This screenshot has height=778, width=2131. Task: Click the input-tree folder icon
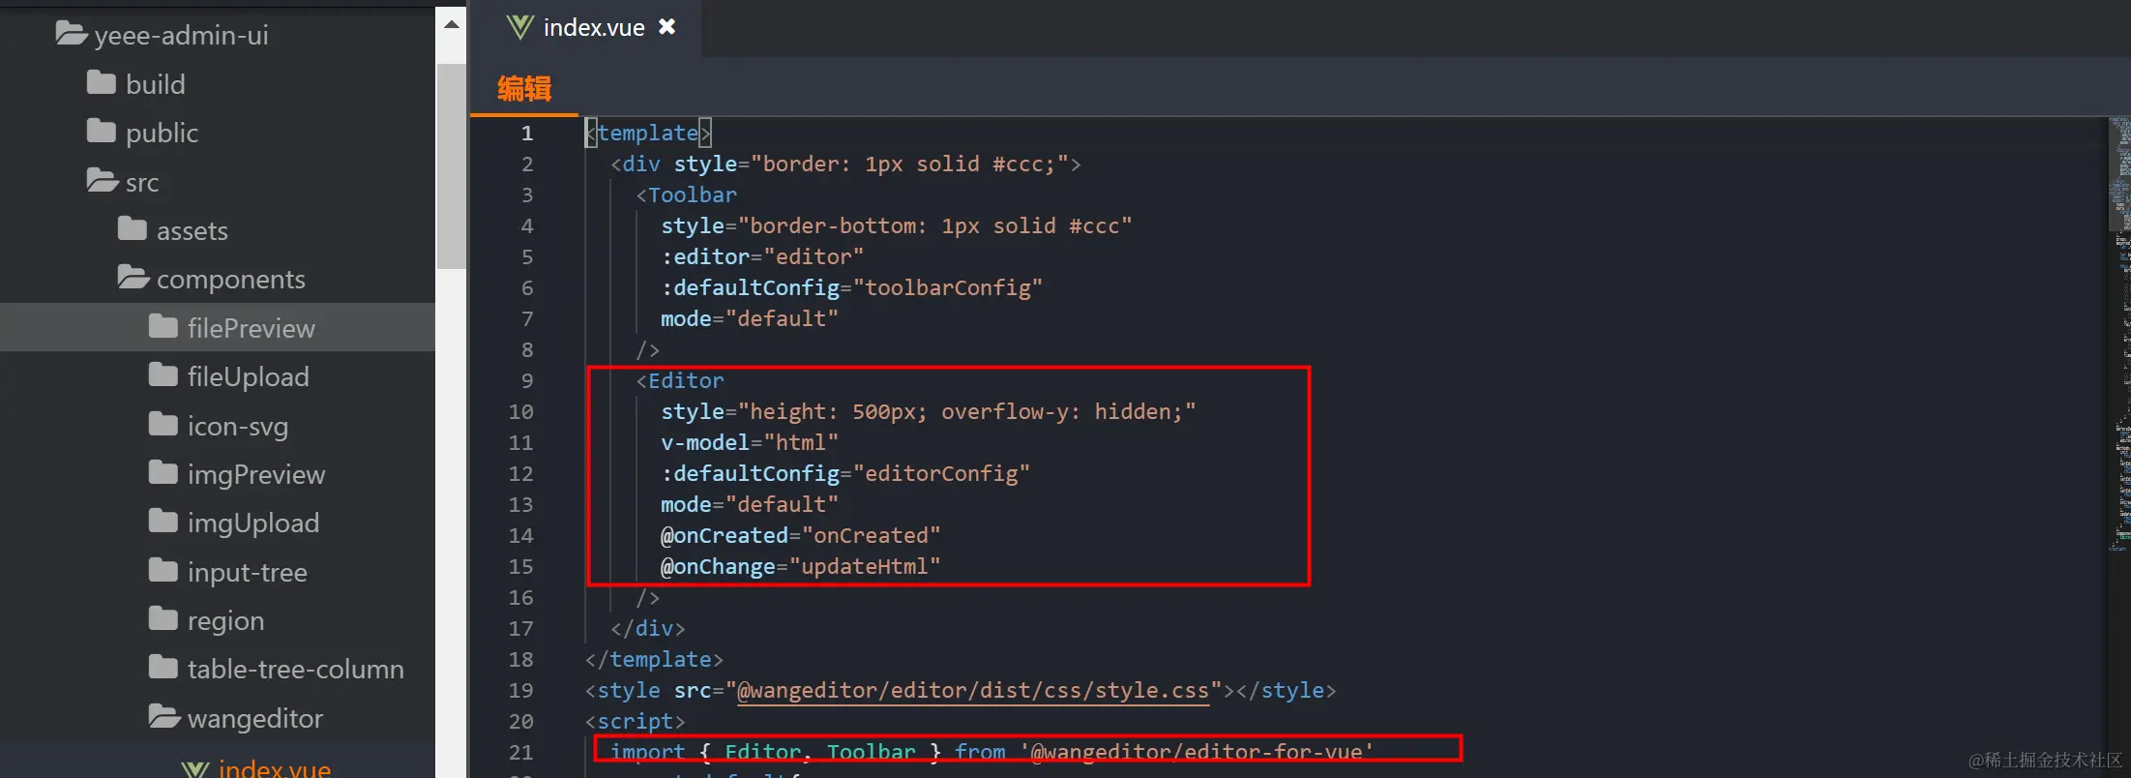point(163,571)
